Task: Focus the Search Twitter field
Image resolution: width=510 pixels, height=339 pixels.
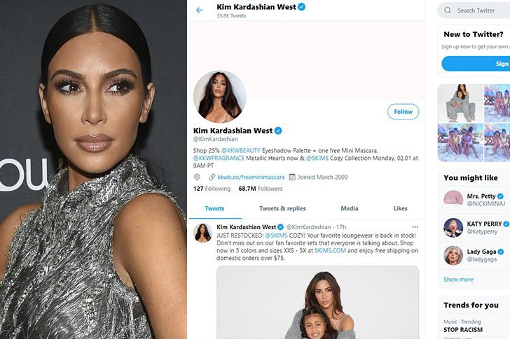Action: click(x=475, y=10)
